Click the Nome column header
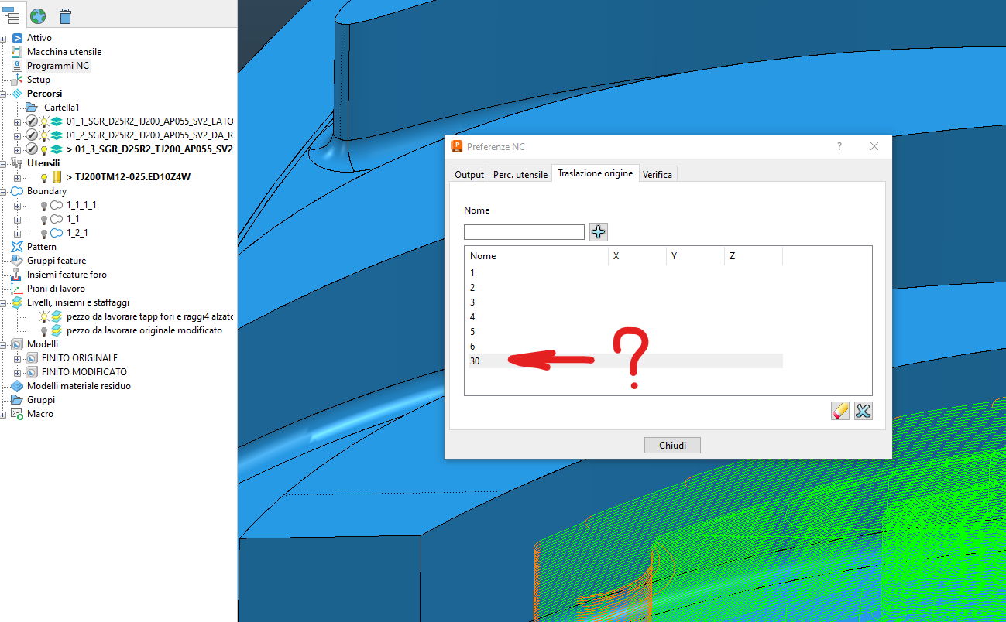 537,256
